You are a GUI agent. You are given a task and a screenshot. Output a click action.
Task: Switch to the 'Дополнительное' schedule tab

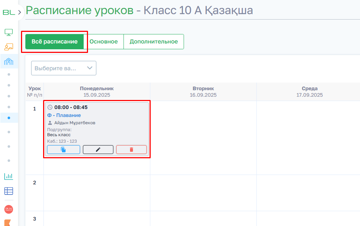154,42
